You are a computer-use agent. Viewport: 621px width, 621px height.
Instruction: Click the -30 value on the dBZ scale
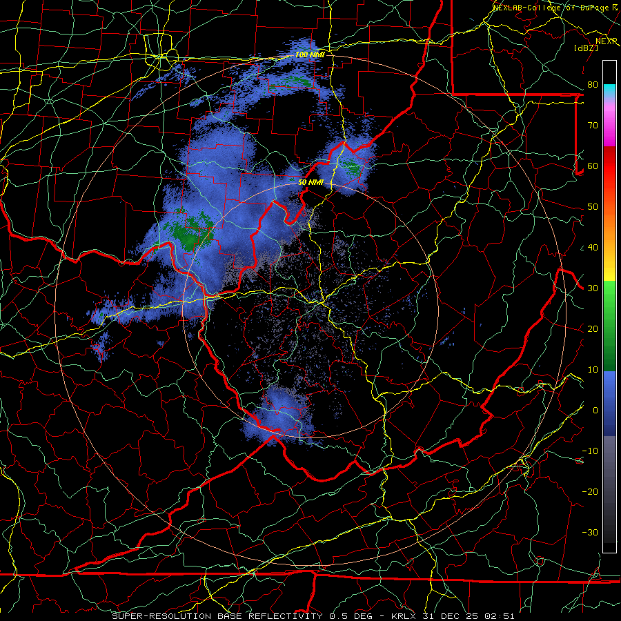(x=590, y=532)
